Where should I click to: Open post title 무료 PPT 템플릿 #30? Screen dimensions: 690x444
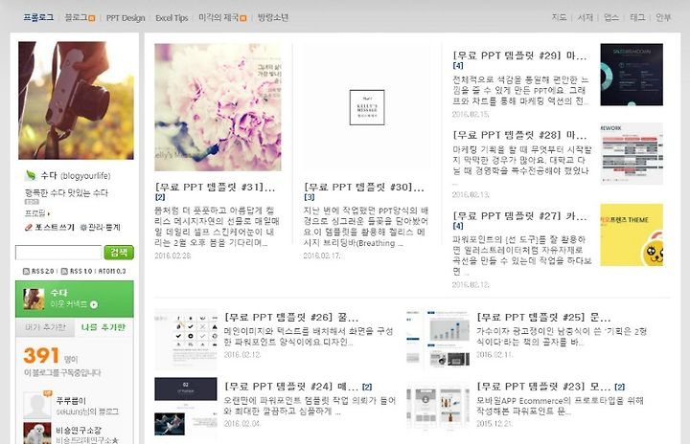tap(364, 188)
